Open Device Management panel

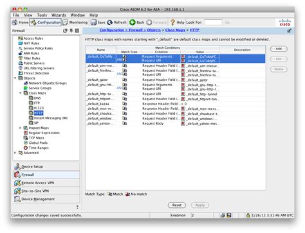coord(46,199)
